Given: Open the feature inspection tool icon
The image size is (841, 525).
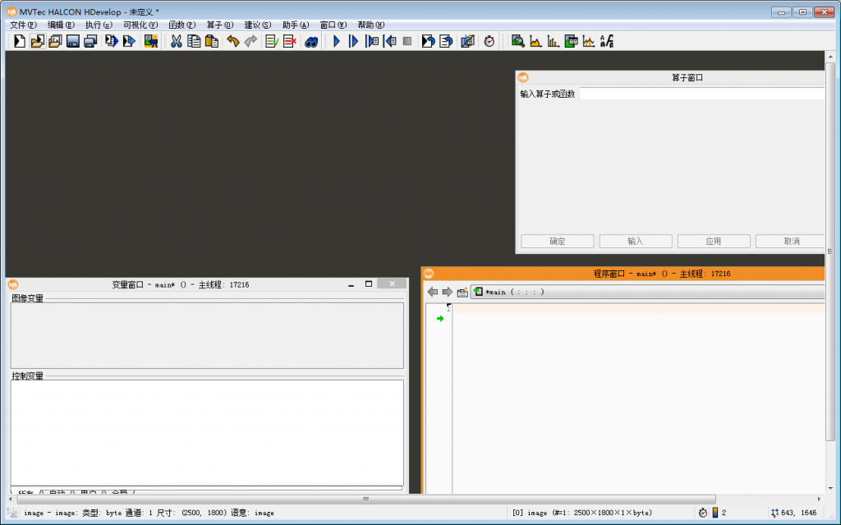Looking at the screenshot, I should (x=572, y=41).
